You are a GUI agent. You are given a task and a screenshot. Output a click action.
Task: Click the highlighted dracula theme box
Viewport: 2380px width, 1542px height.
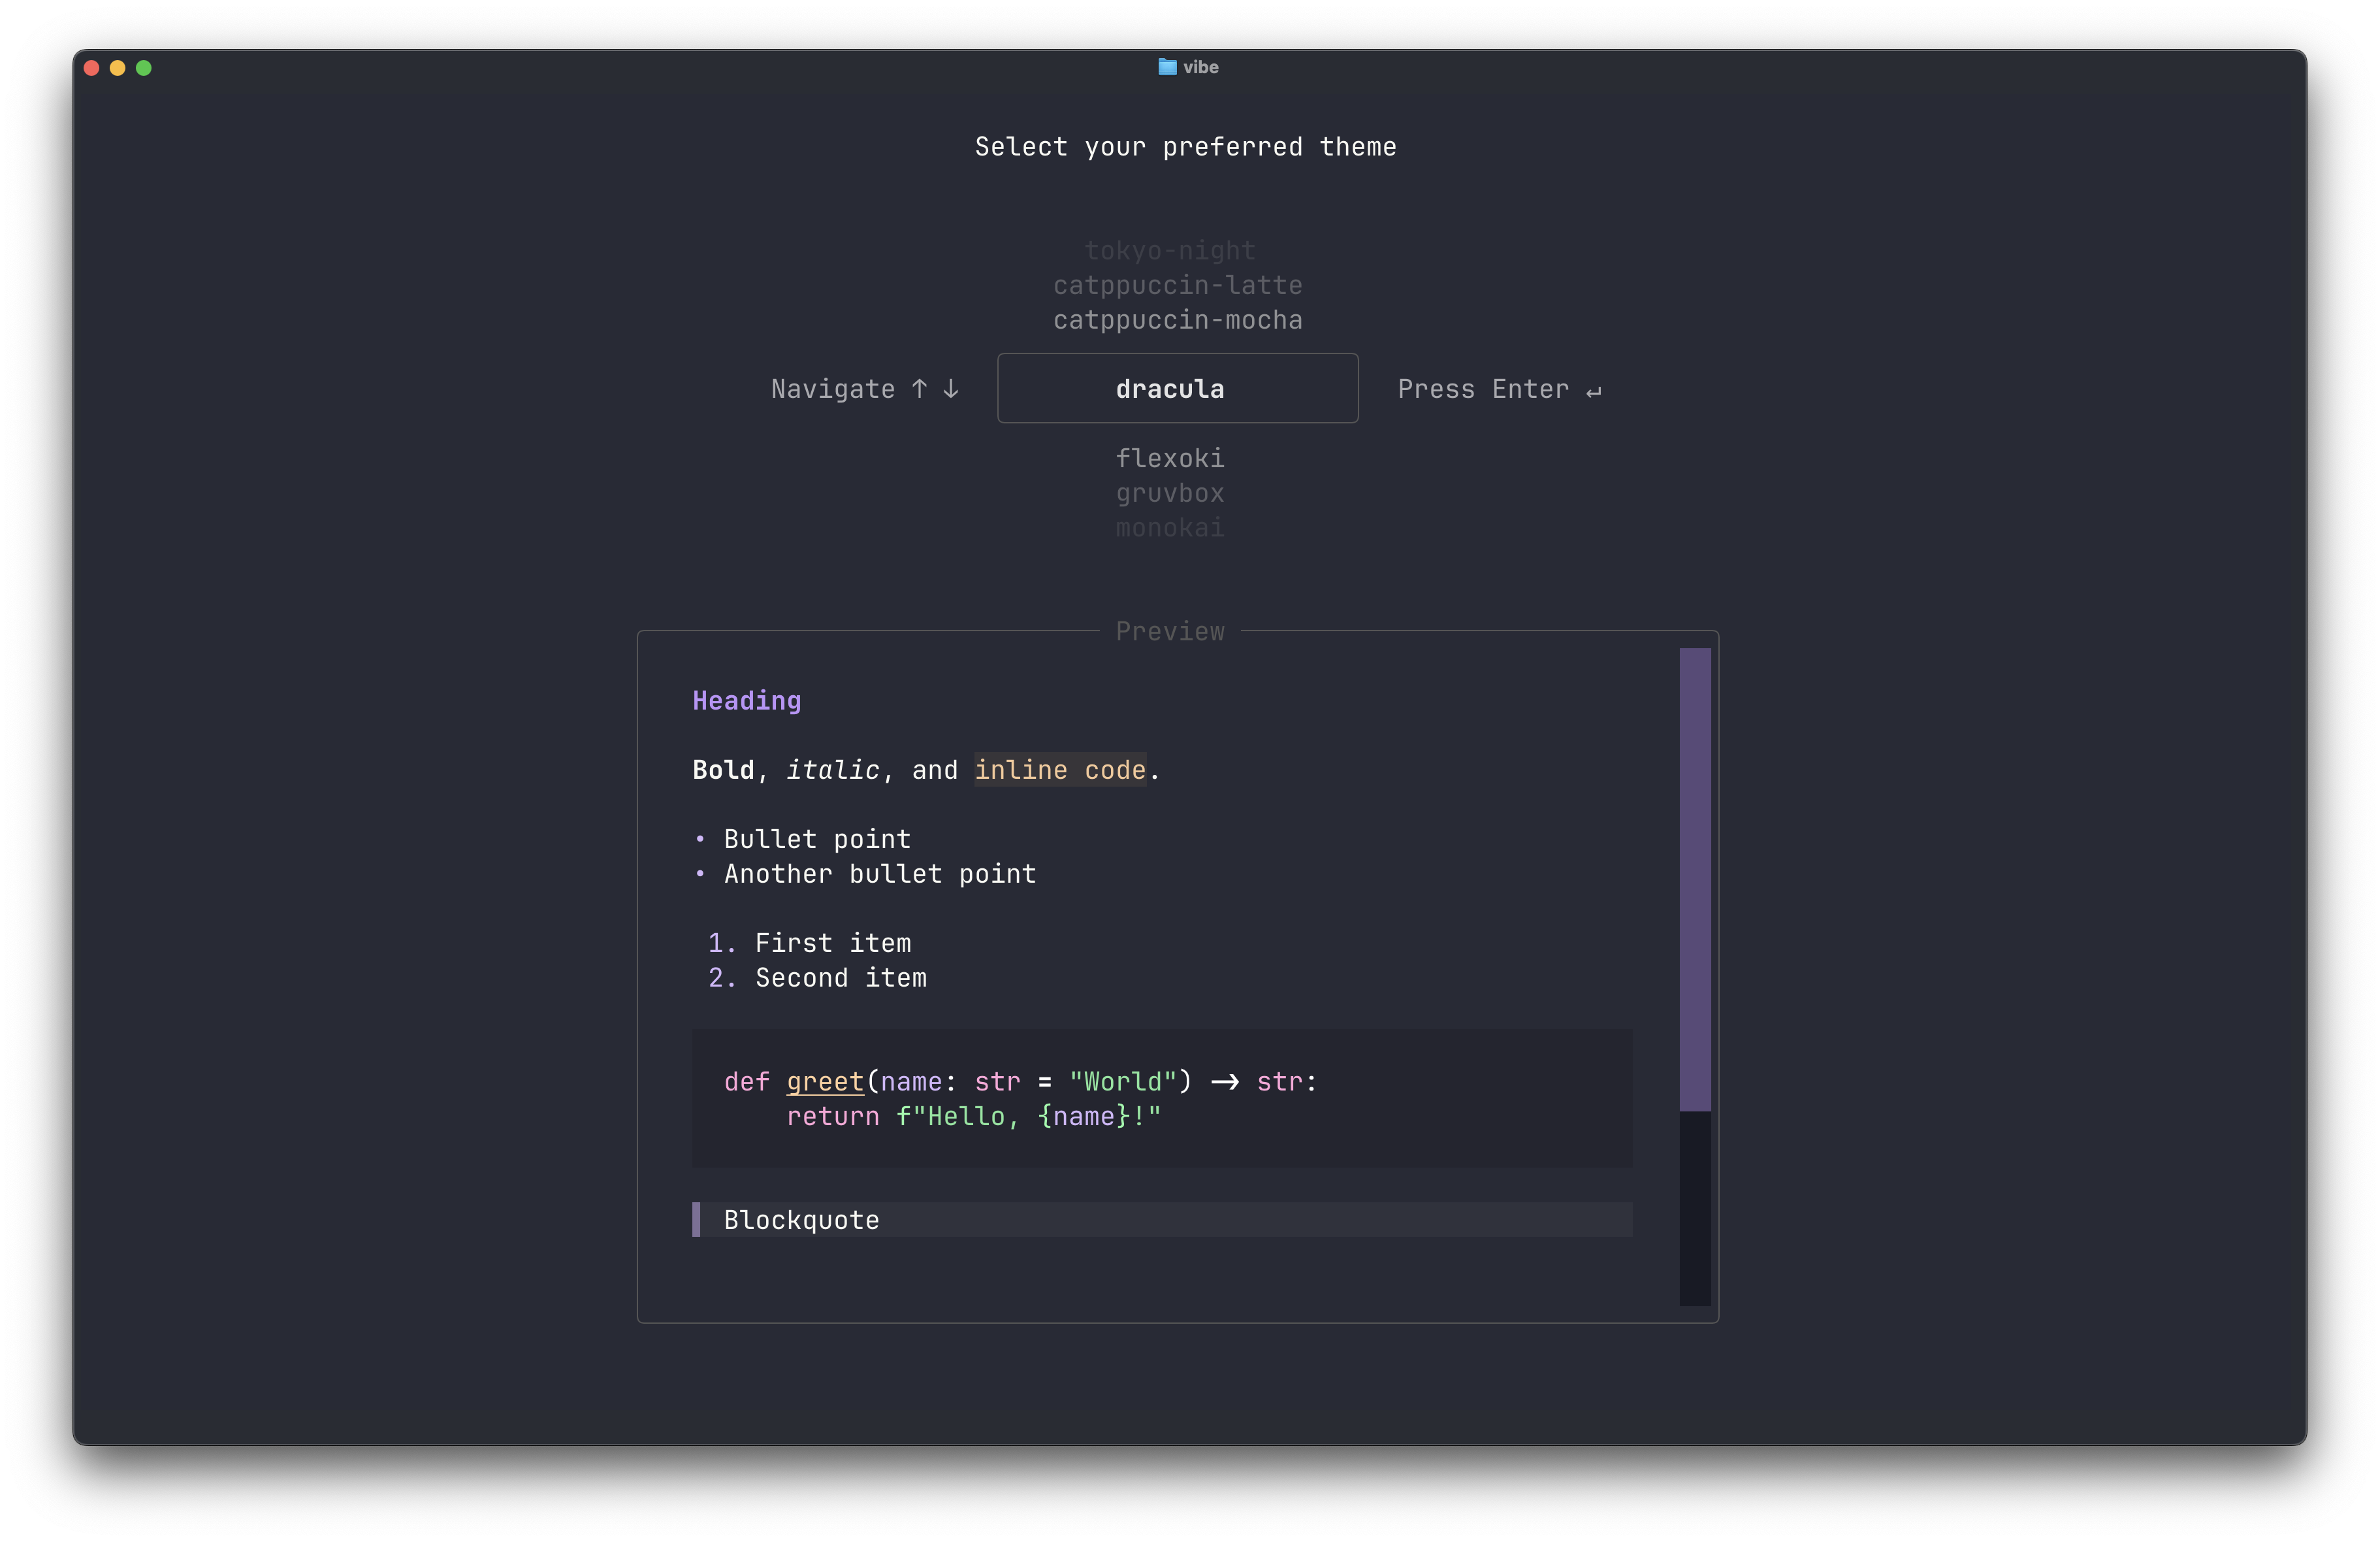pyautogui.click(x=1177, y=388)
